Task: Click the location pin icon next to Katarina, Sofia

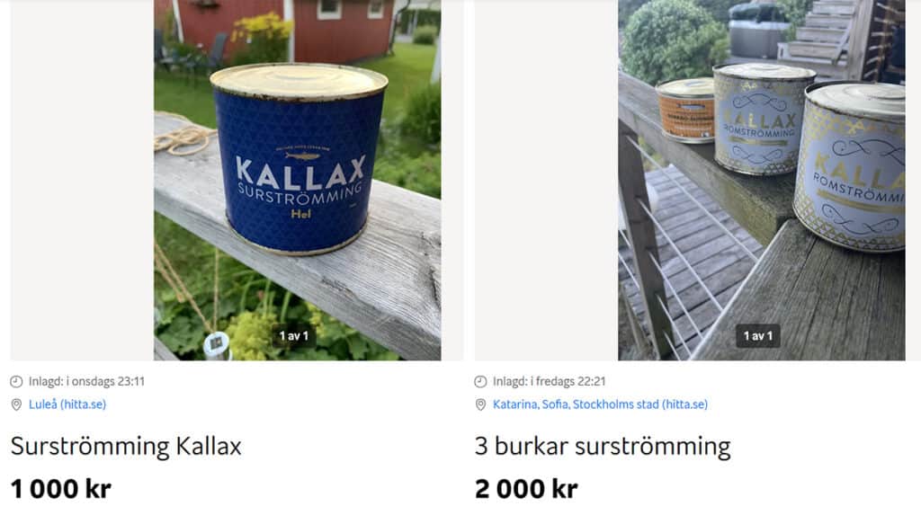Action: (480, 404)
